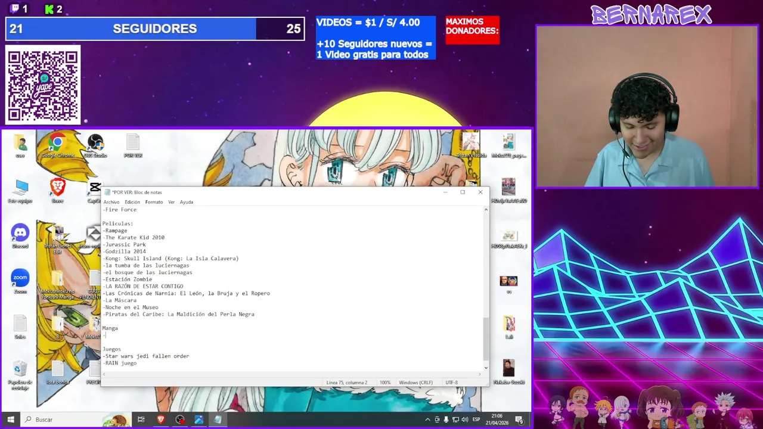Viewport: 763px width, 429px height.
Task: Click the line '-The Karate Kid 2010'
Action: (x=134, y=238)
